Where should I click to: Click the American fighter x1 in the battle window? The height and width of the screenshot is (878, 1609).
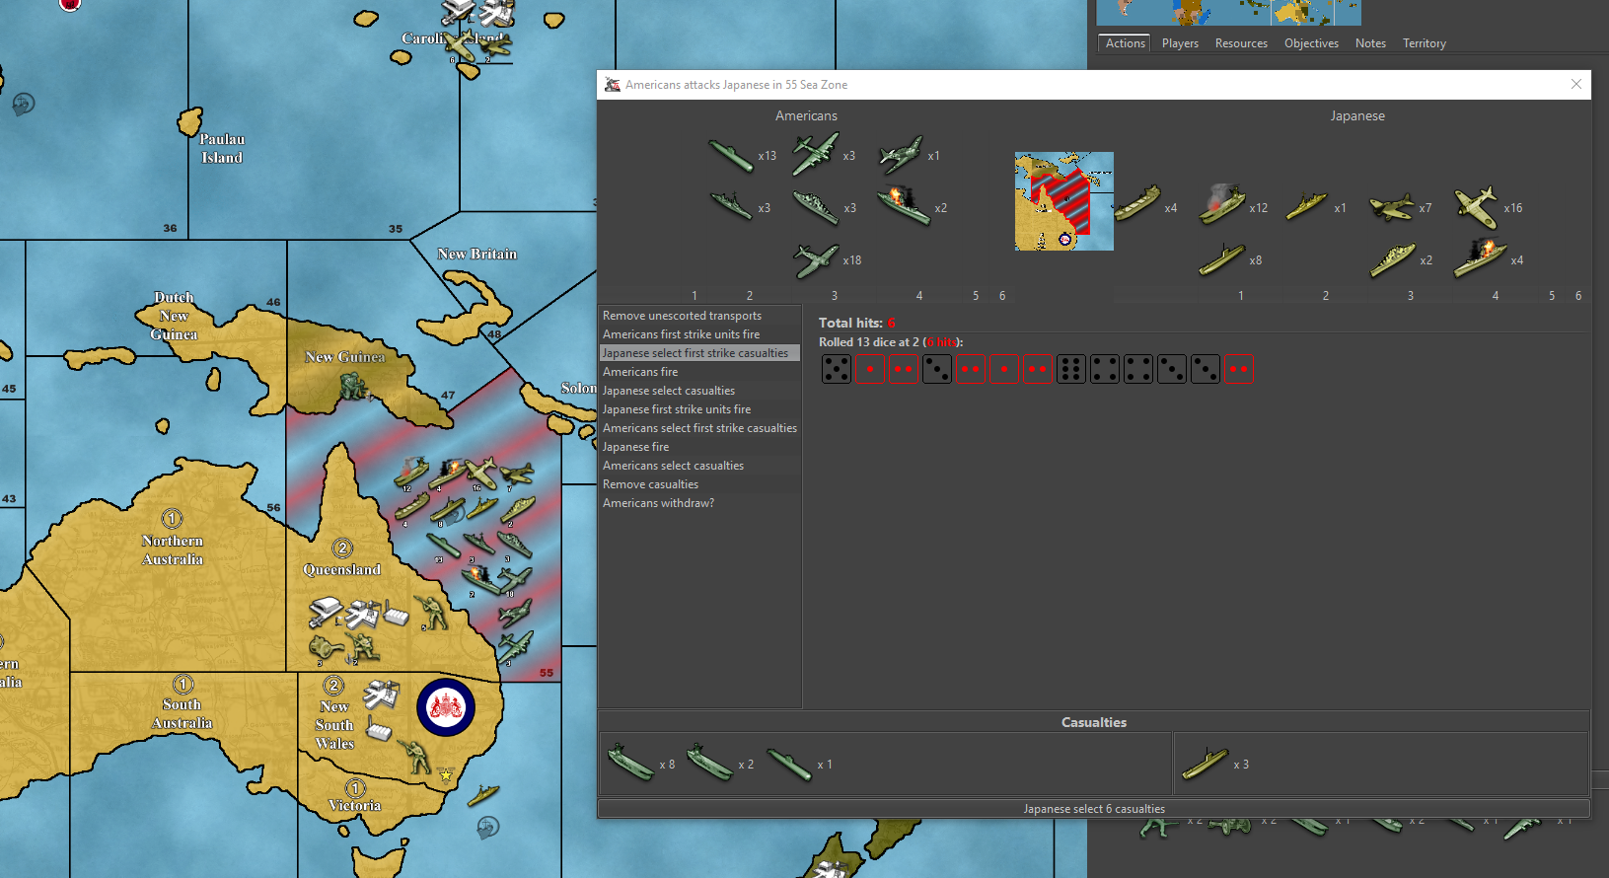(900, 155)
